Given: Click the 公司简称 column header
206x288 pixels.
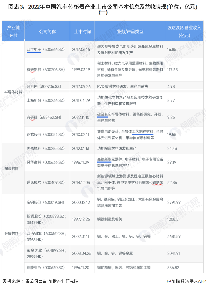Looking at the screenshot, I should (47, 31).
